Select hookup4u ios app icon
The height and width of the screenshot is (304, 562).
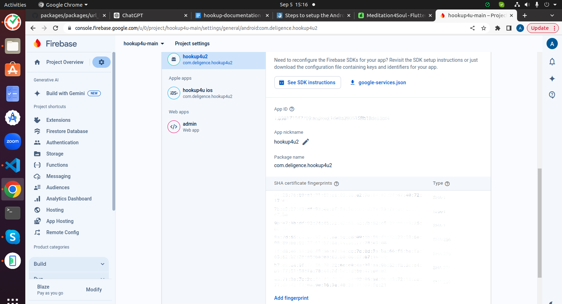click(174, 93)
